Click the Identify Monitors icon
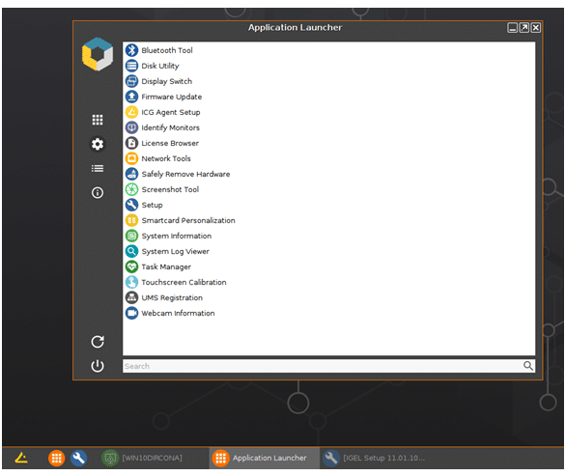 pyautogui.click(x=131, y=127)
